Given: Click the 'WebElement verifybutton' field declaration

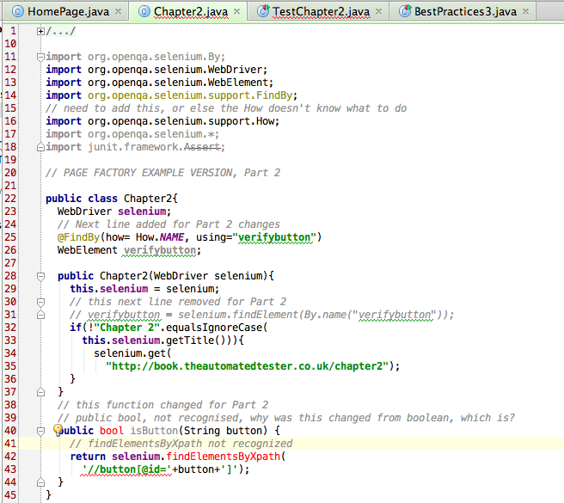Looking at the screenshot, I should (129, 250).
